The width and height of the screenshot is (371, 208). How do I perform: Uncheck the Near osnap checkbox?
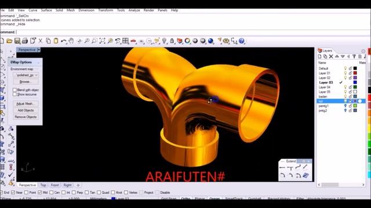(13, 192)
